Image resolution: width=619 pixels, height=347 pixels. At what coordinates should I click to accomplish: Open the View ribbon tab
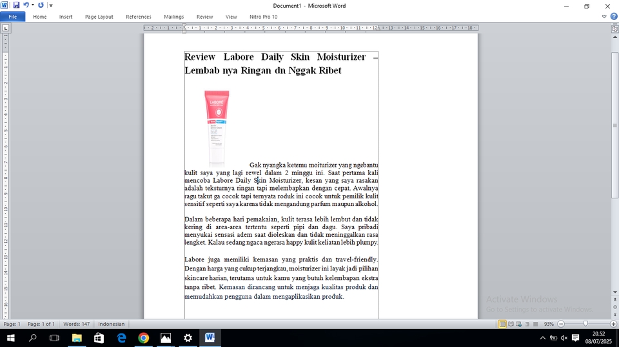pos(231,17)
